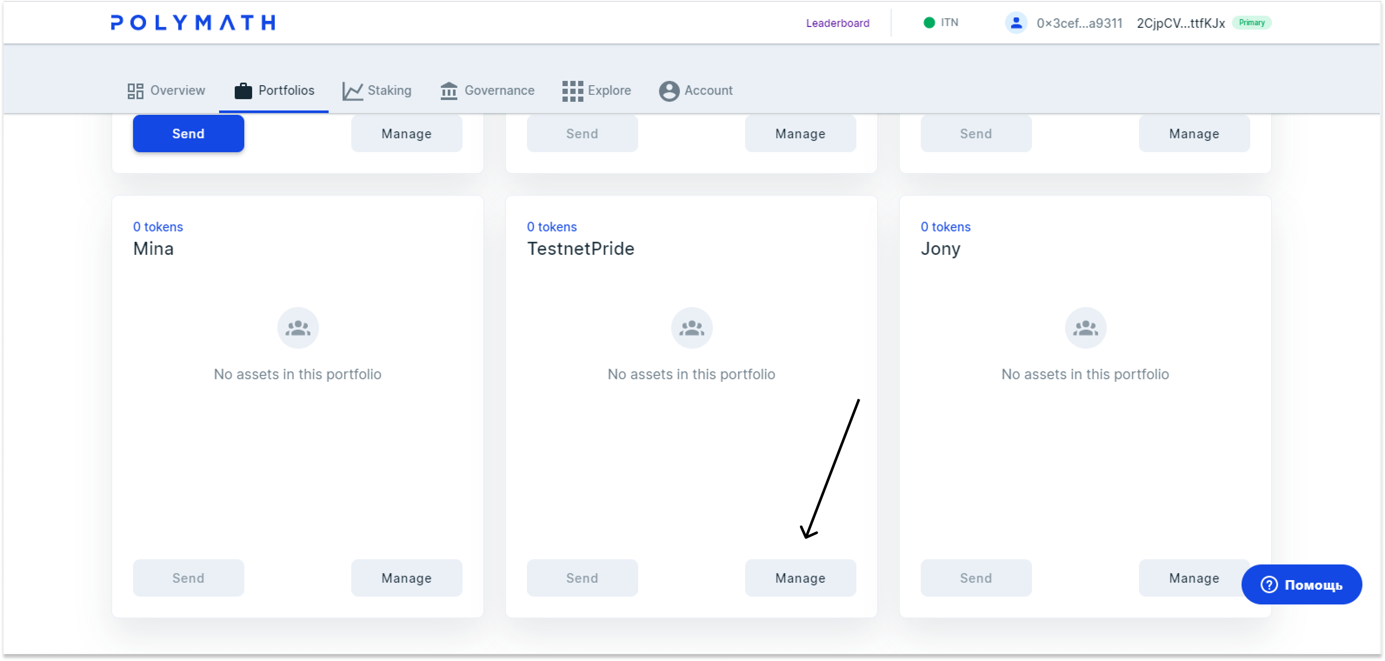This screenshot has width=1385, height=661.
Task: Click the Polymath logo
Action: tap(193, 23)
